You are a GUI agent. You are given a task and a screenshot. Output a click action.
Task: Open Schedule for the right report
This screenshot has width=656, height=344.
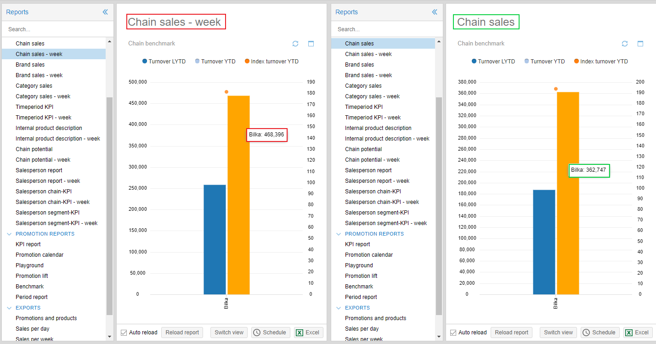tap(599, 333)
